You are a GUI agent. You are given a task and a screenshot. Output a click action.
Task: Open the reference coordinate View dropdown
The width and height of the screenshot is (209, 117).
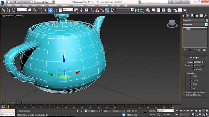click(x=68, y=10)
